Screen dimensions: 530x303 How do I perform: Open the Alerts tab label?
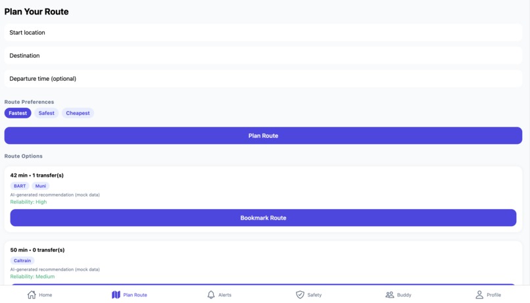(x=225, y=295)
